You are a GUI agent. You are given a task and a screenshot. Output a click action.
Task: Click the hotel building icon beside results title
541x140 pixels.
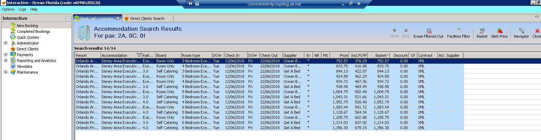[x=84, y=33]
